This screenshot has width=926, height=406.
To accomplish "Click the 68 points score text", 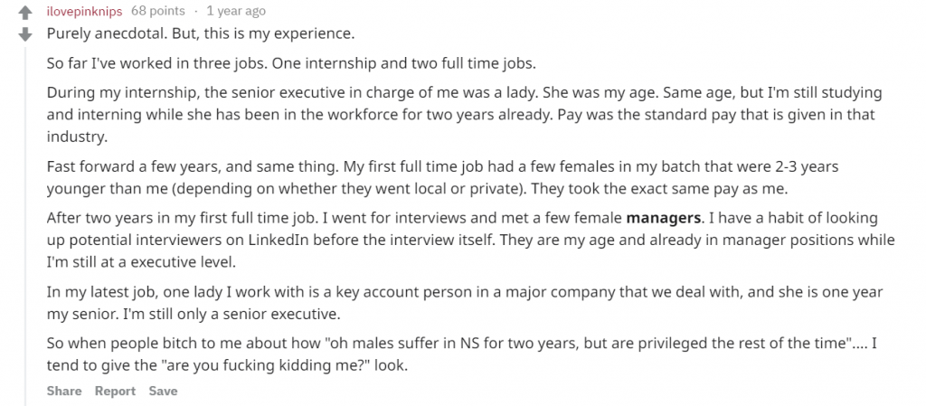I will pos(157,11).
